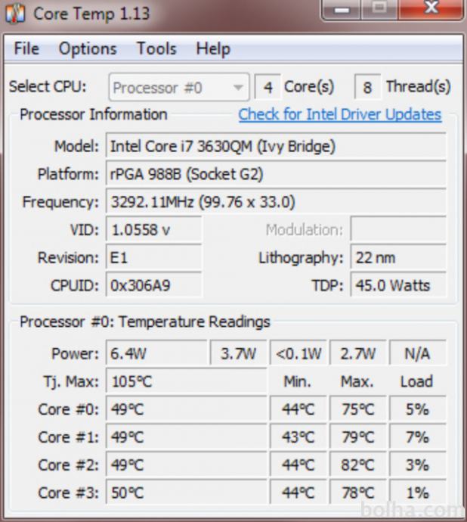The image size is (467, 522).
Task: Click the Platform field showing rPGA 988B
Action: tap(275, 174)
